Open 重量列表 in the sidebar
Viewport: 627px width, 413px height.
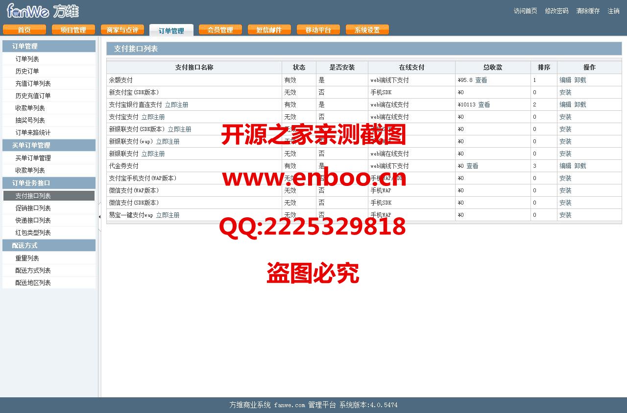coord(27,258)
